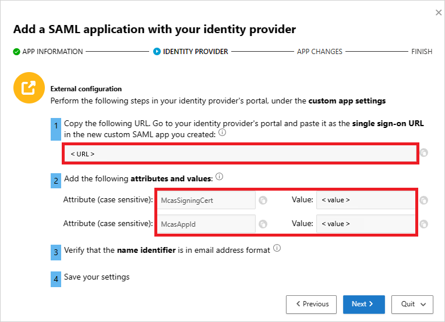Show info about name identifier format
Image resolution: width=445 pixels, height=322 pixels.
point(277,249)
